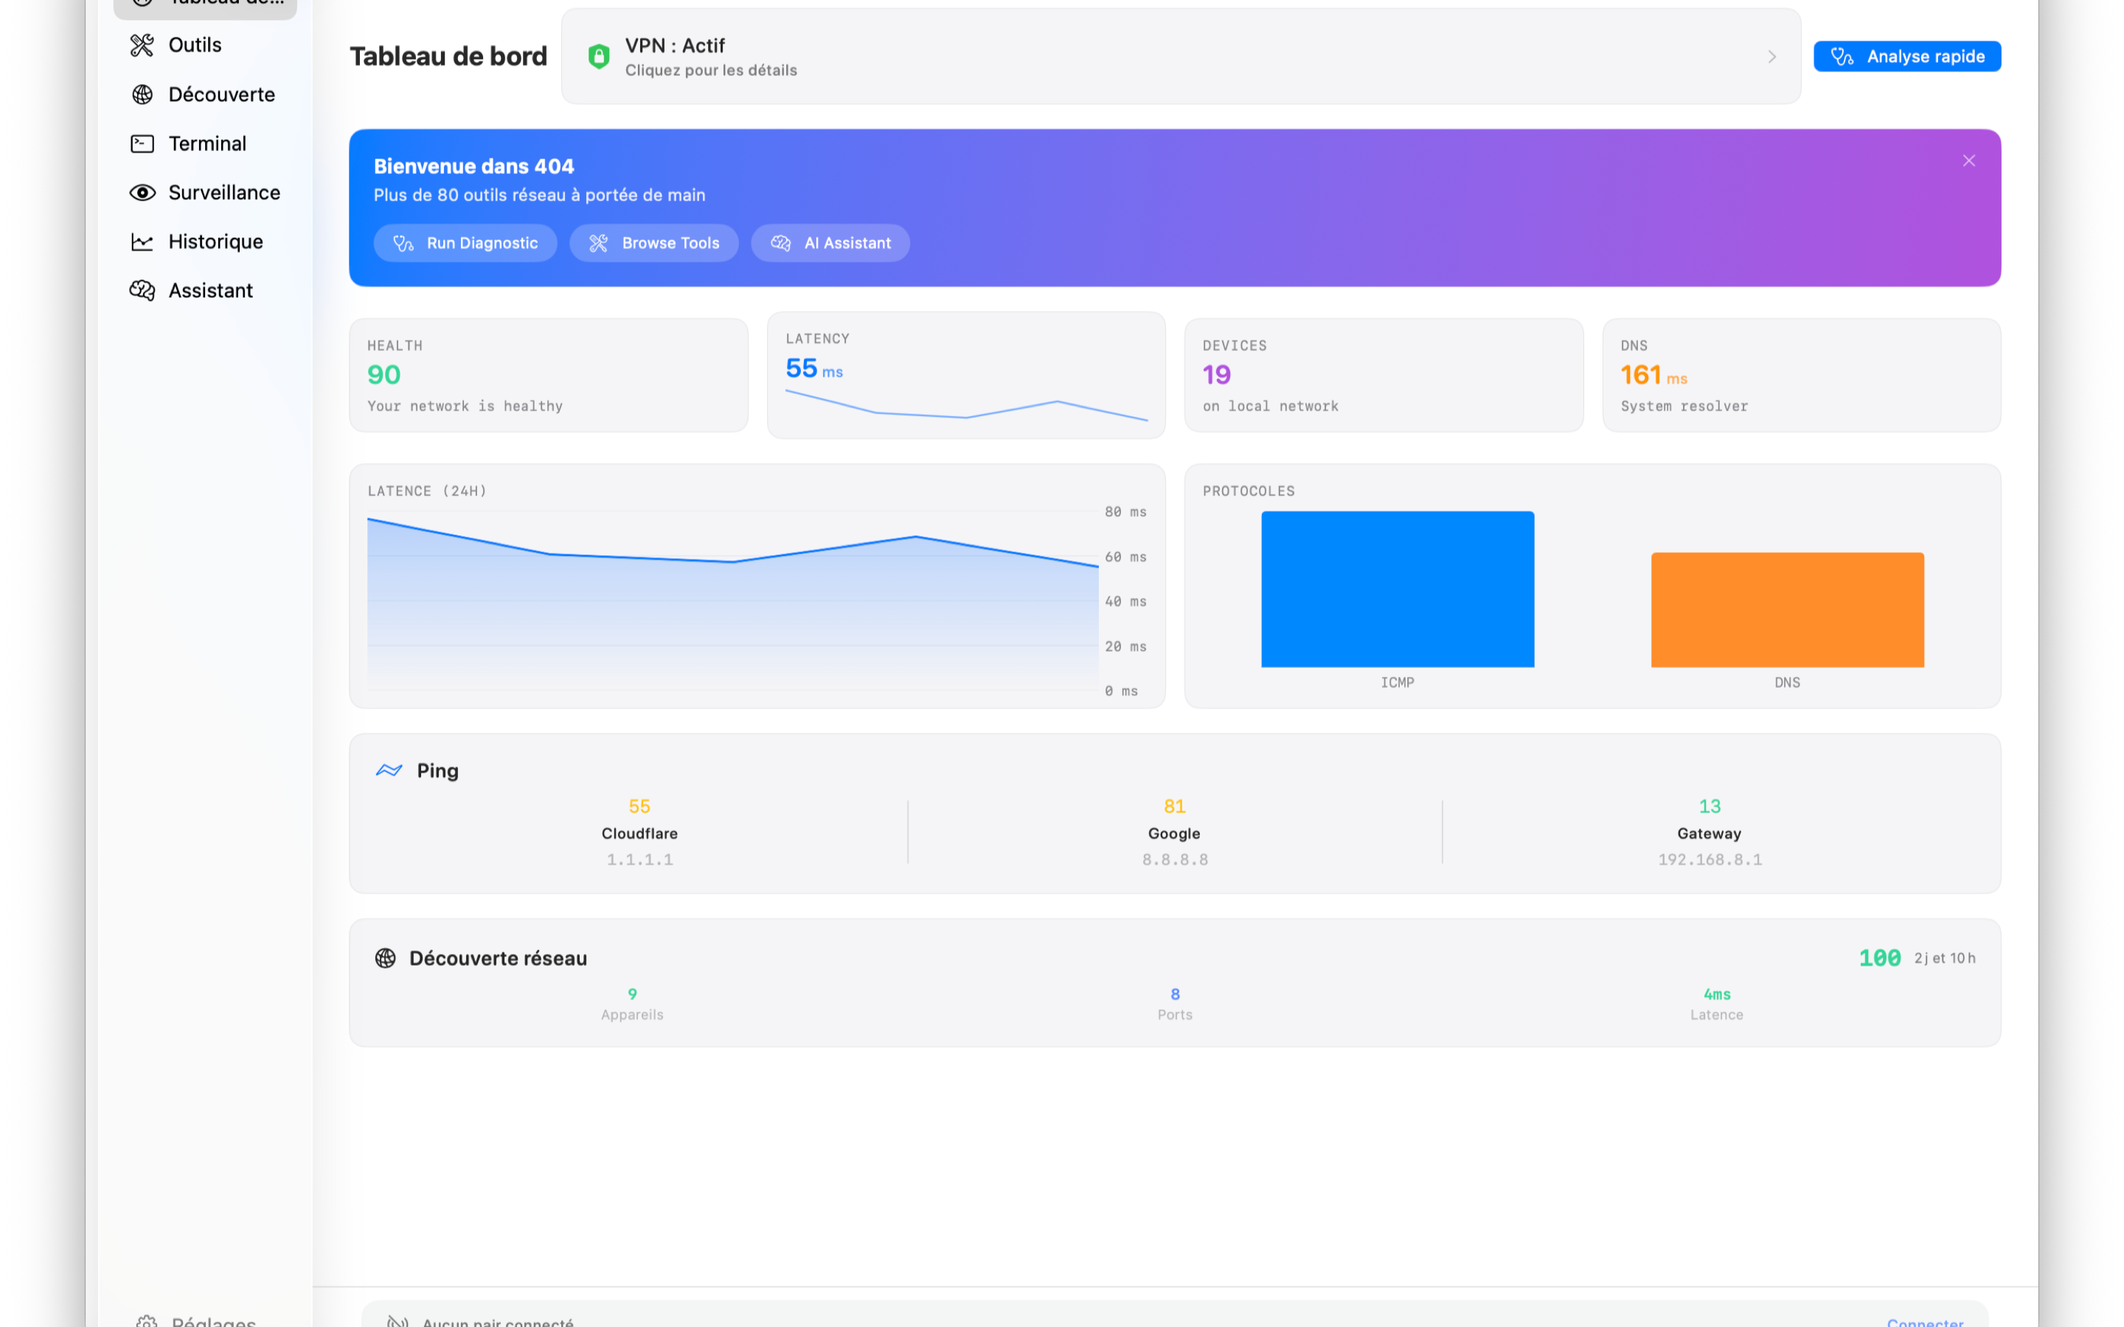Click the tools icon in Browse Tools

click(599, 243)
